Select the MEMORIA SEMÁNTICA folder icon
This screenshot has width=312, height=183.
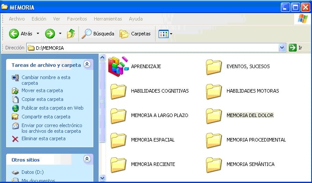[214, 165]
